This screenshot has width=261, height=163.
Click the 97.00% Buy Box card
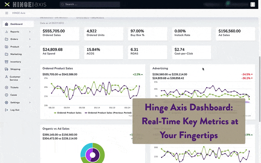pyautogui.click(x=147, y=34)
